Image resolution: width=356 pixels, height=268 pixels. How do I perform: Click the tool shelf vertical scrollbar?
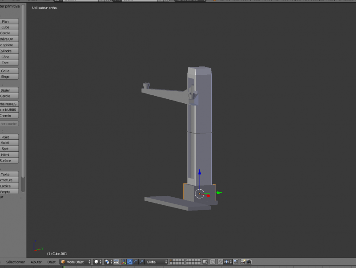click(23, 89)
